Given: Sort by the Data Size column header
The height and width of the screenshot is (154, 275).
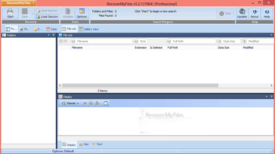Looking at the screenshot, I should [x=229, y=48].
